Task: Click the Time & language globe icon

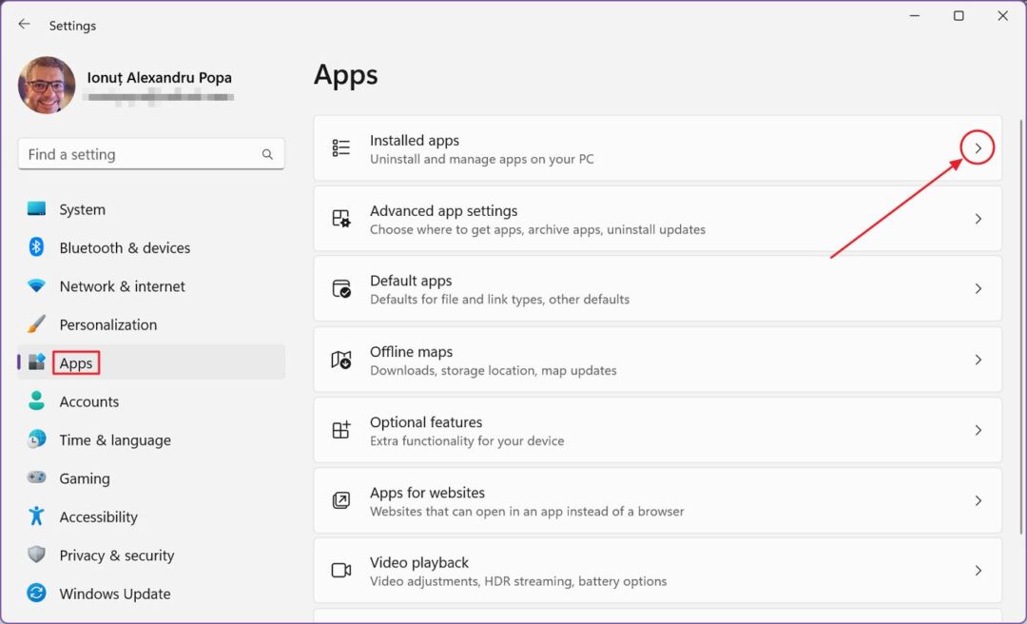Action: tap(37, 439)
